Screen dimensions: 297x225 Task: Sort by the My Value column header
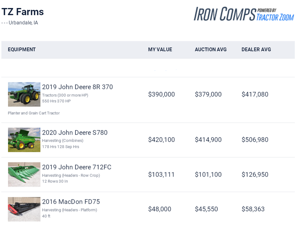point(160,50)
